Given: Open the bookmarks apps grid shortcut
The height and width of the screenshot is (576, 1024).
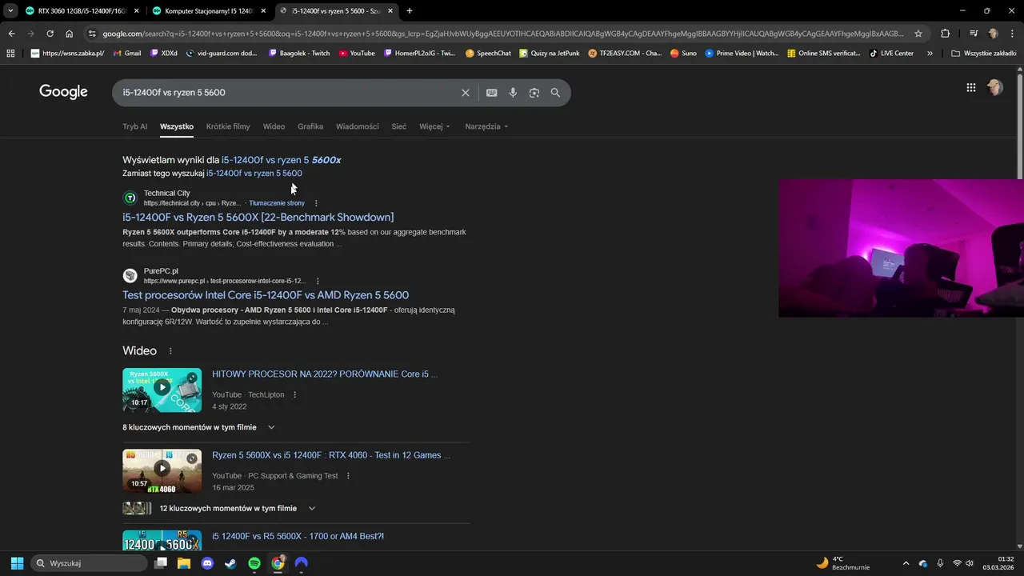Looking at the screenshot, I should pos(10,53).
